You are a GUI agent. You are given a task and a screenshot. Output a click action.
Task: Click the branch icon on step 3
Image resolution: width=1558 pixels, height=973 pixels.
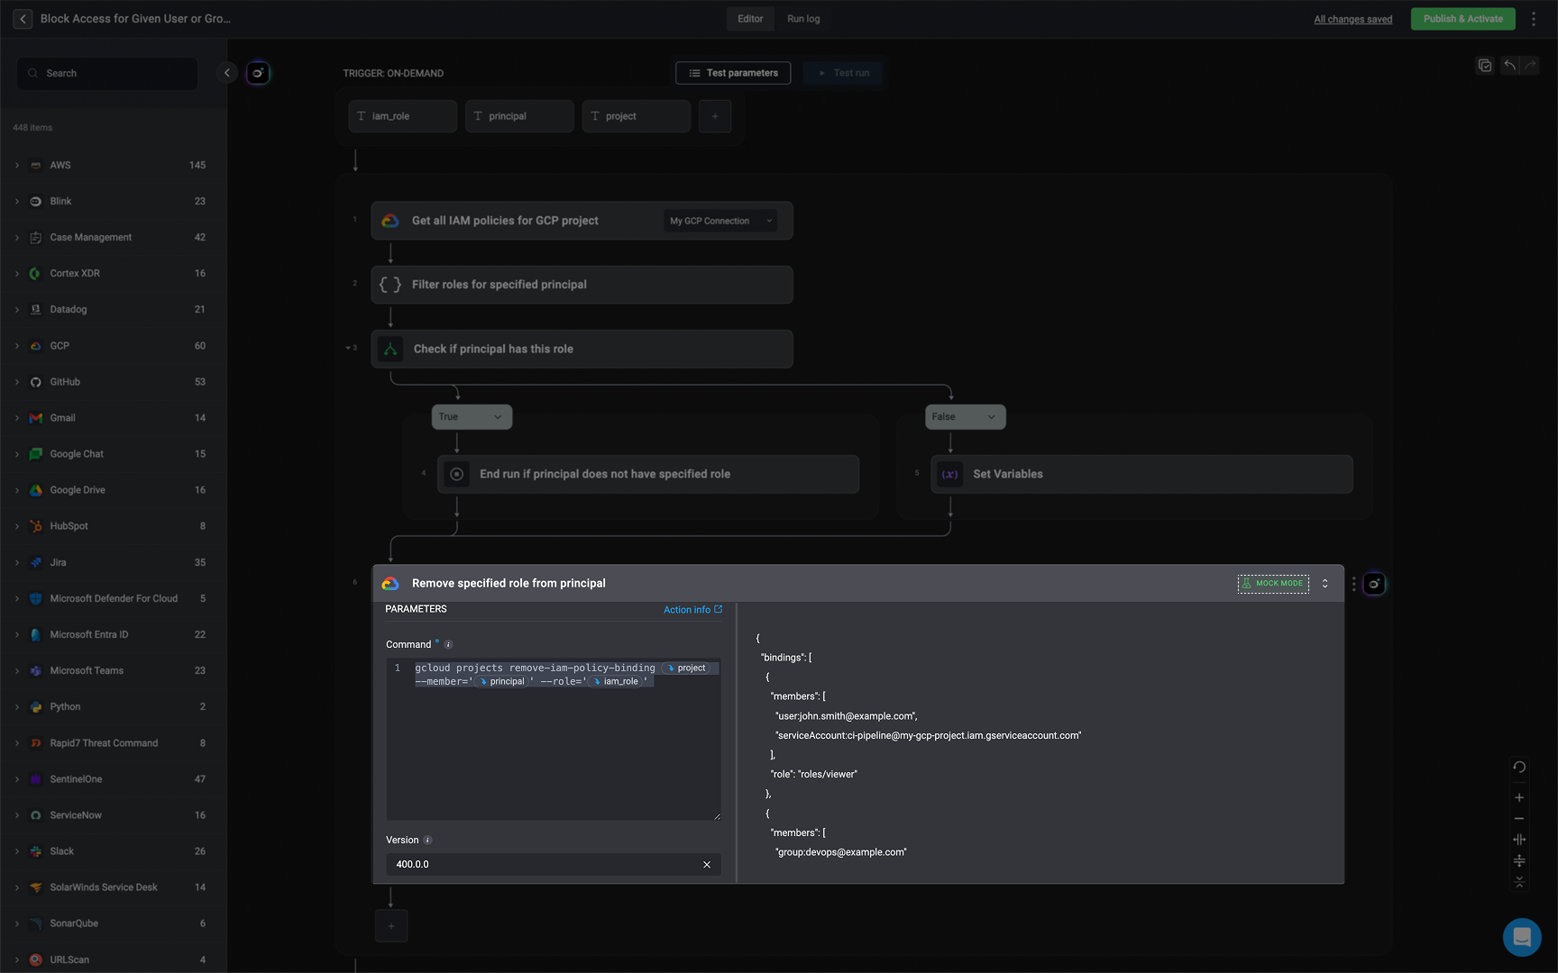point(390,350)
